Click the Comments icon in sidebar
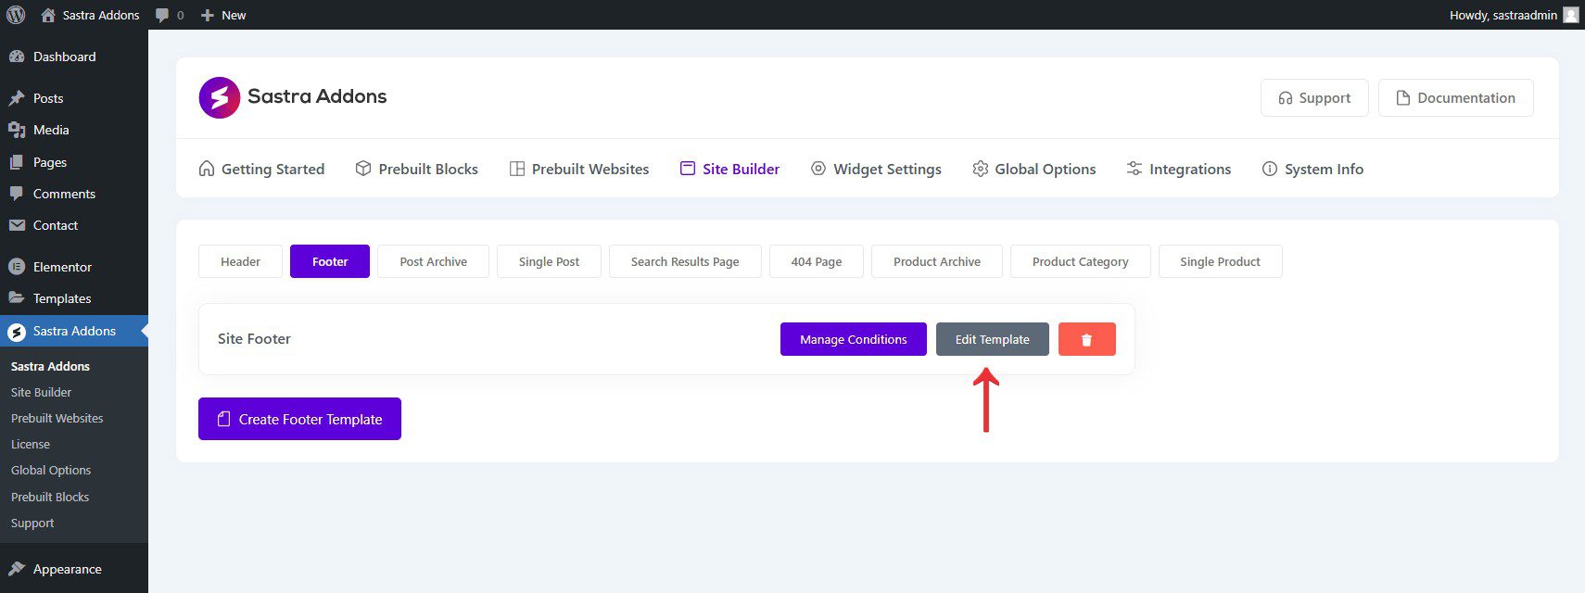Image resolution: width=1585 pixels, height=593 pixels. (x=17, y=194)
